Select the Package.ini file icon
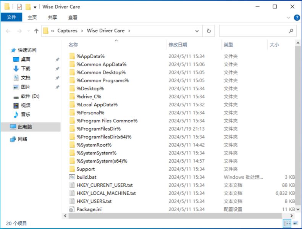302x229 pixels. (x=72, y=210)
